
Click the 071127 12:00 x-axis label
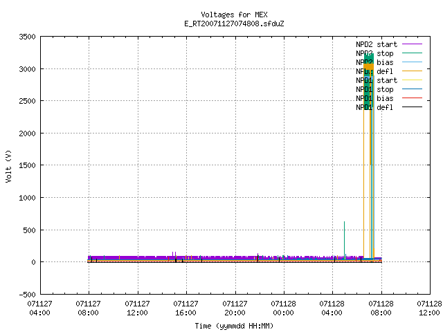[137, 308]
